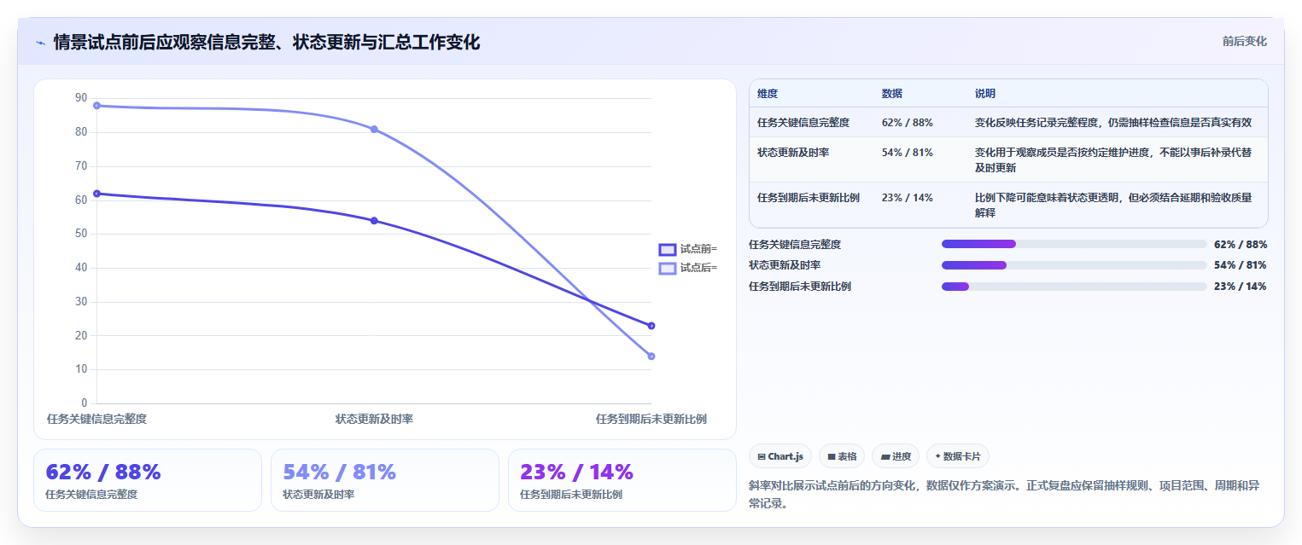Click the x-axis label 任务关键信息完整度
This screenshot has height=545, width=1302.
(96, 419)
